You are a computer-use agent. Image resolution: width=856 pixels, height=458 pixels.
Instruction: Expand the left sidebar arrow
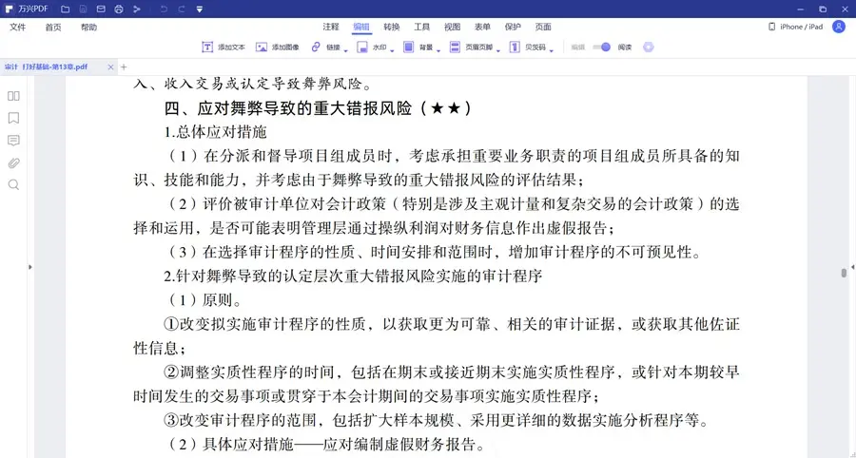(30, 267)
